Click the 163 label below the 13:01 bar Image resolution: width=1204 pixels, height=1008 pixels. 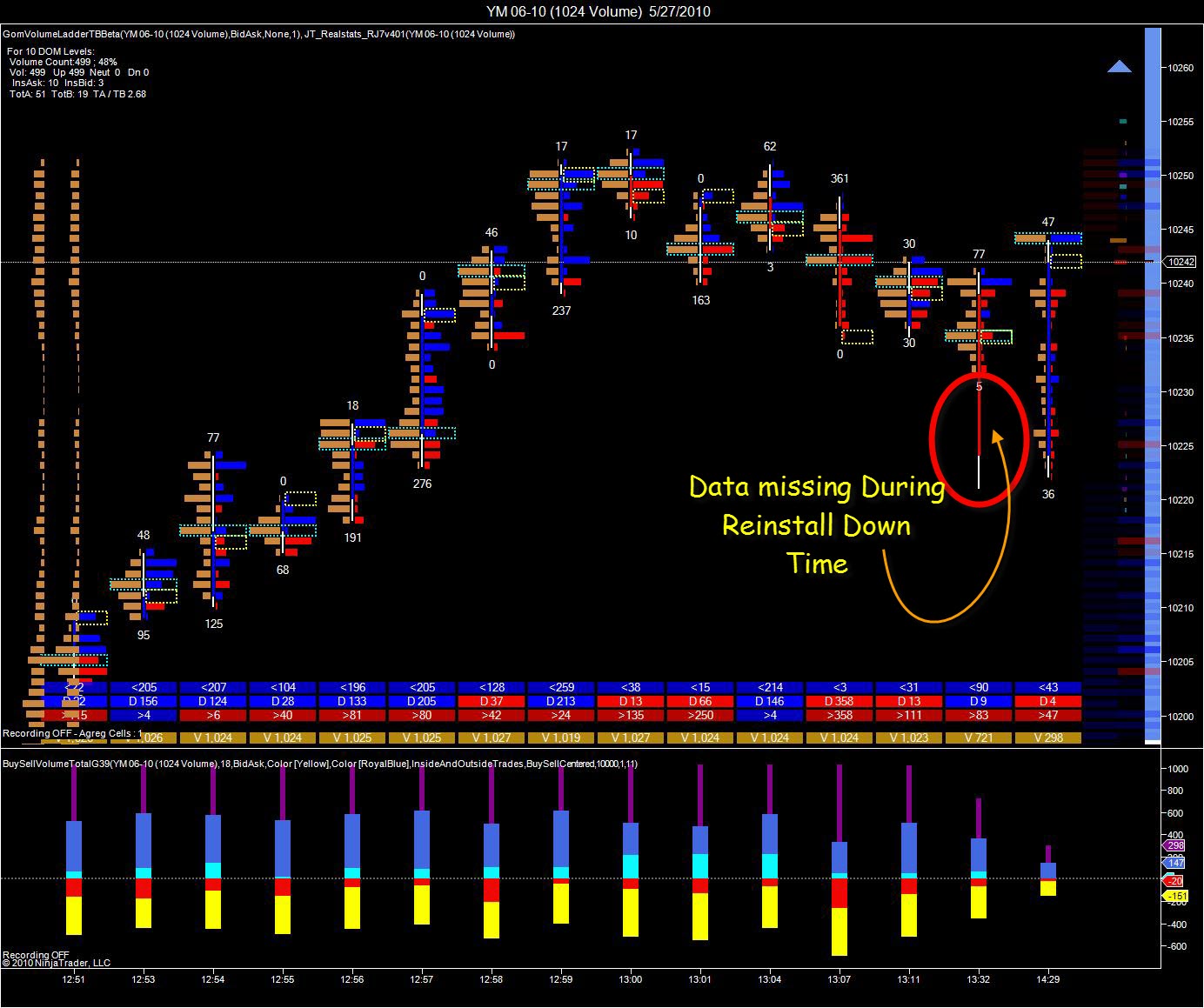point(700,300)
